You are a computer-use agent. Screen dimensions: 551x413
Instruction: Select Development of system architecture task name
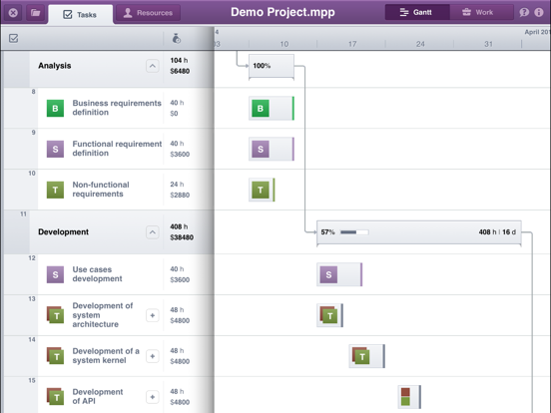coord(103,315)
